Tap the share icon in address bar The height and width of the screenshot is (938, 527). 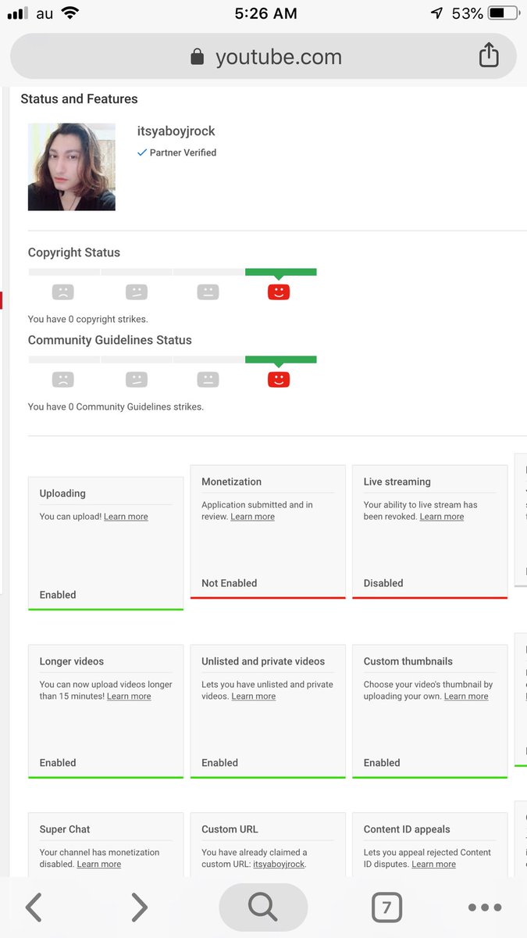[489, 55]
